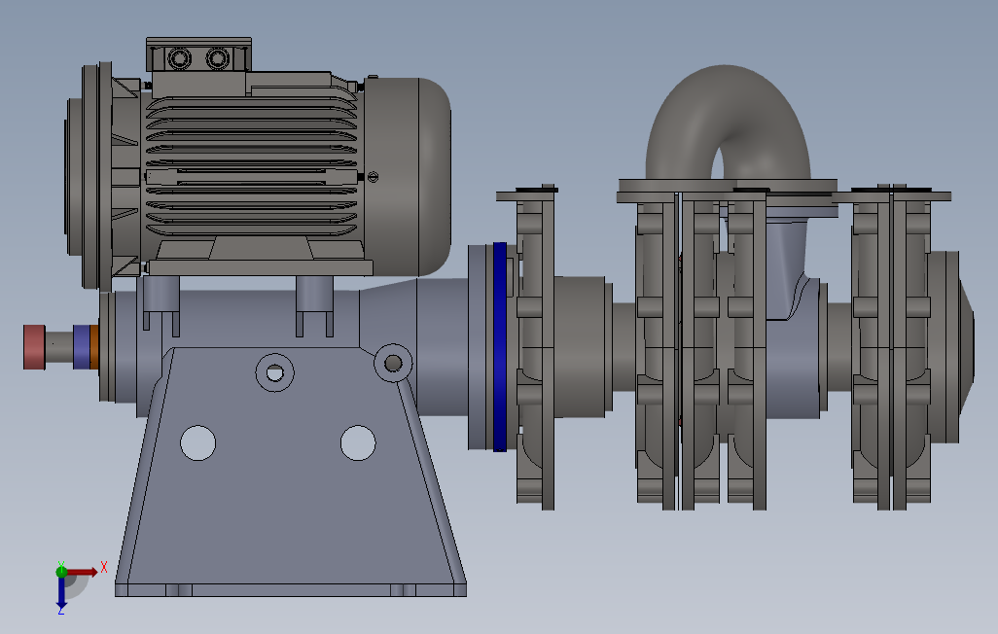Screen dimensions: 998x634
Task: Select the motor cooling fins body
Action: point(251,165)
